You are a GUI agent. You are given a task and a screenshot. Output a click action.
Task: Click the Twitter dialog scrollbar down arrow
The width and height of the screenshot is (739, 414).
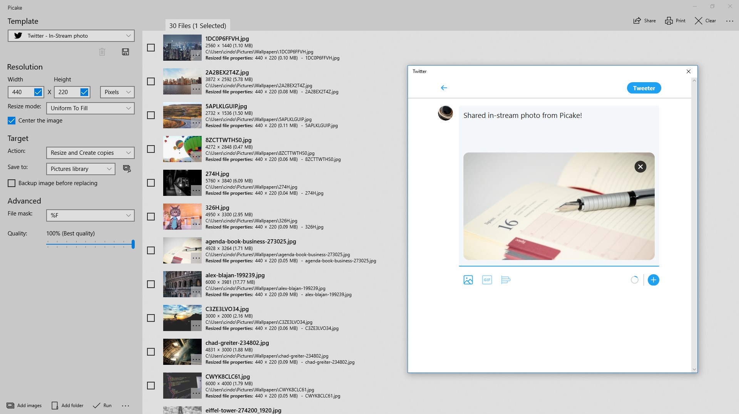click(694, 369)
